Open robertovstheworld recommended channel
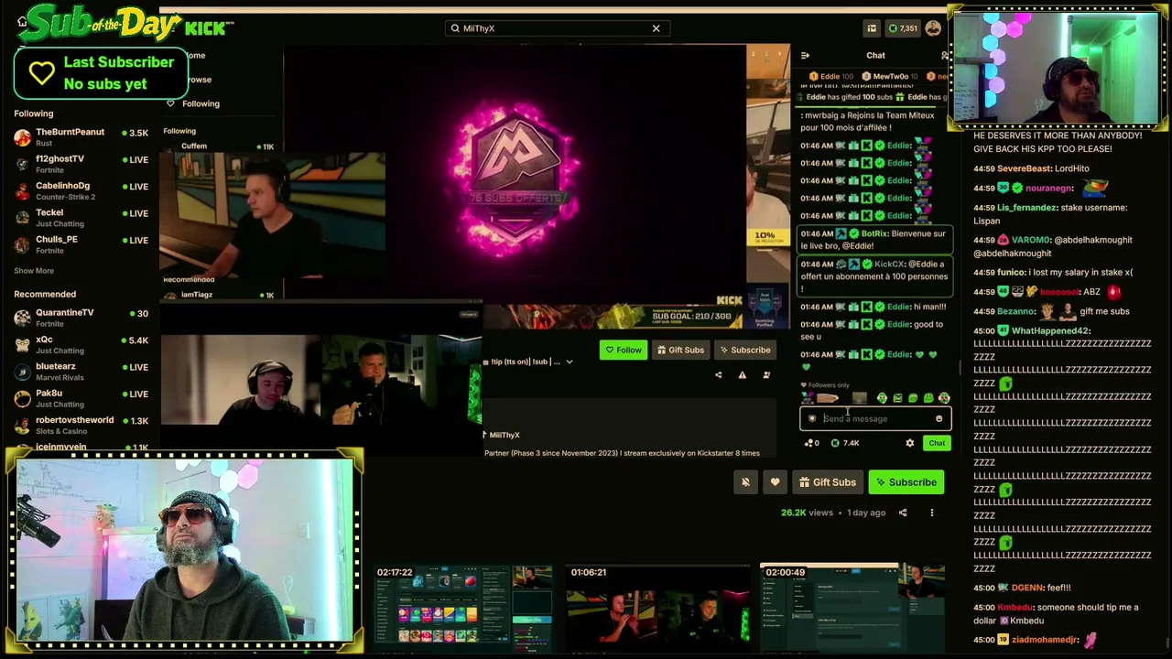This screenshot has width=1172, height=659. click(x=81, y=426)
